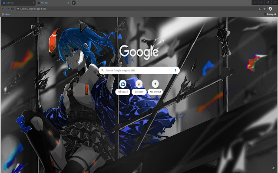Switch to the Extensions tab
This screenshot has width=278, height=173.
[x=18, y=3]
